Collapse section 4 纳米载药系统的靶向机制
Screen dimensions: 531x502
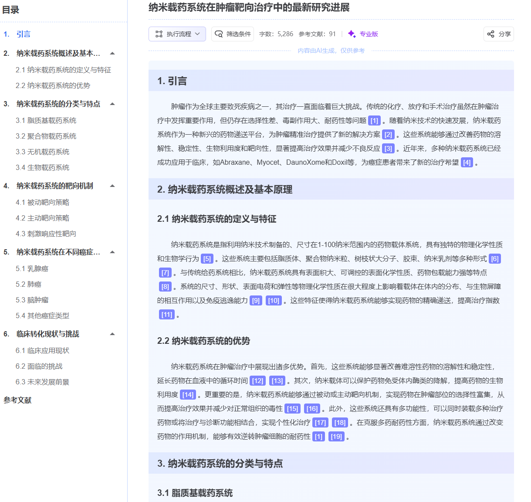point(112,186)
